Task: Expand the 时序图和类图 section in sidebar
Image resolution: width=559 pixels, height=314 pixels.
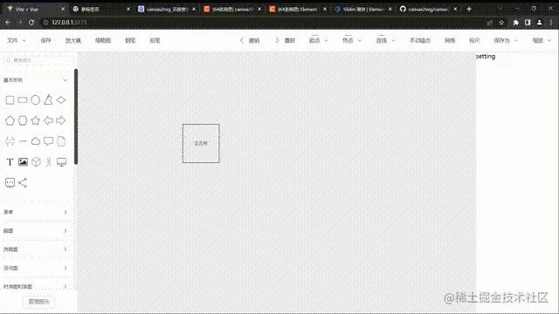Action: coord(35,286)
